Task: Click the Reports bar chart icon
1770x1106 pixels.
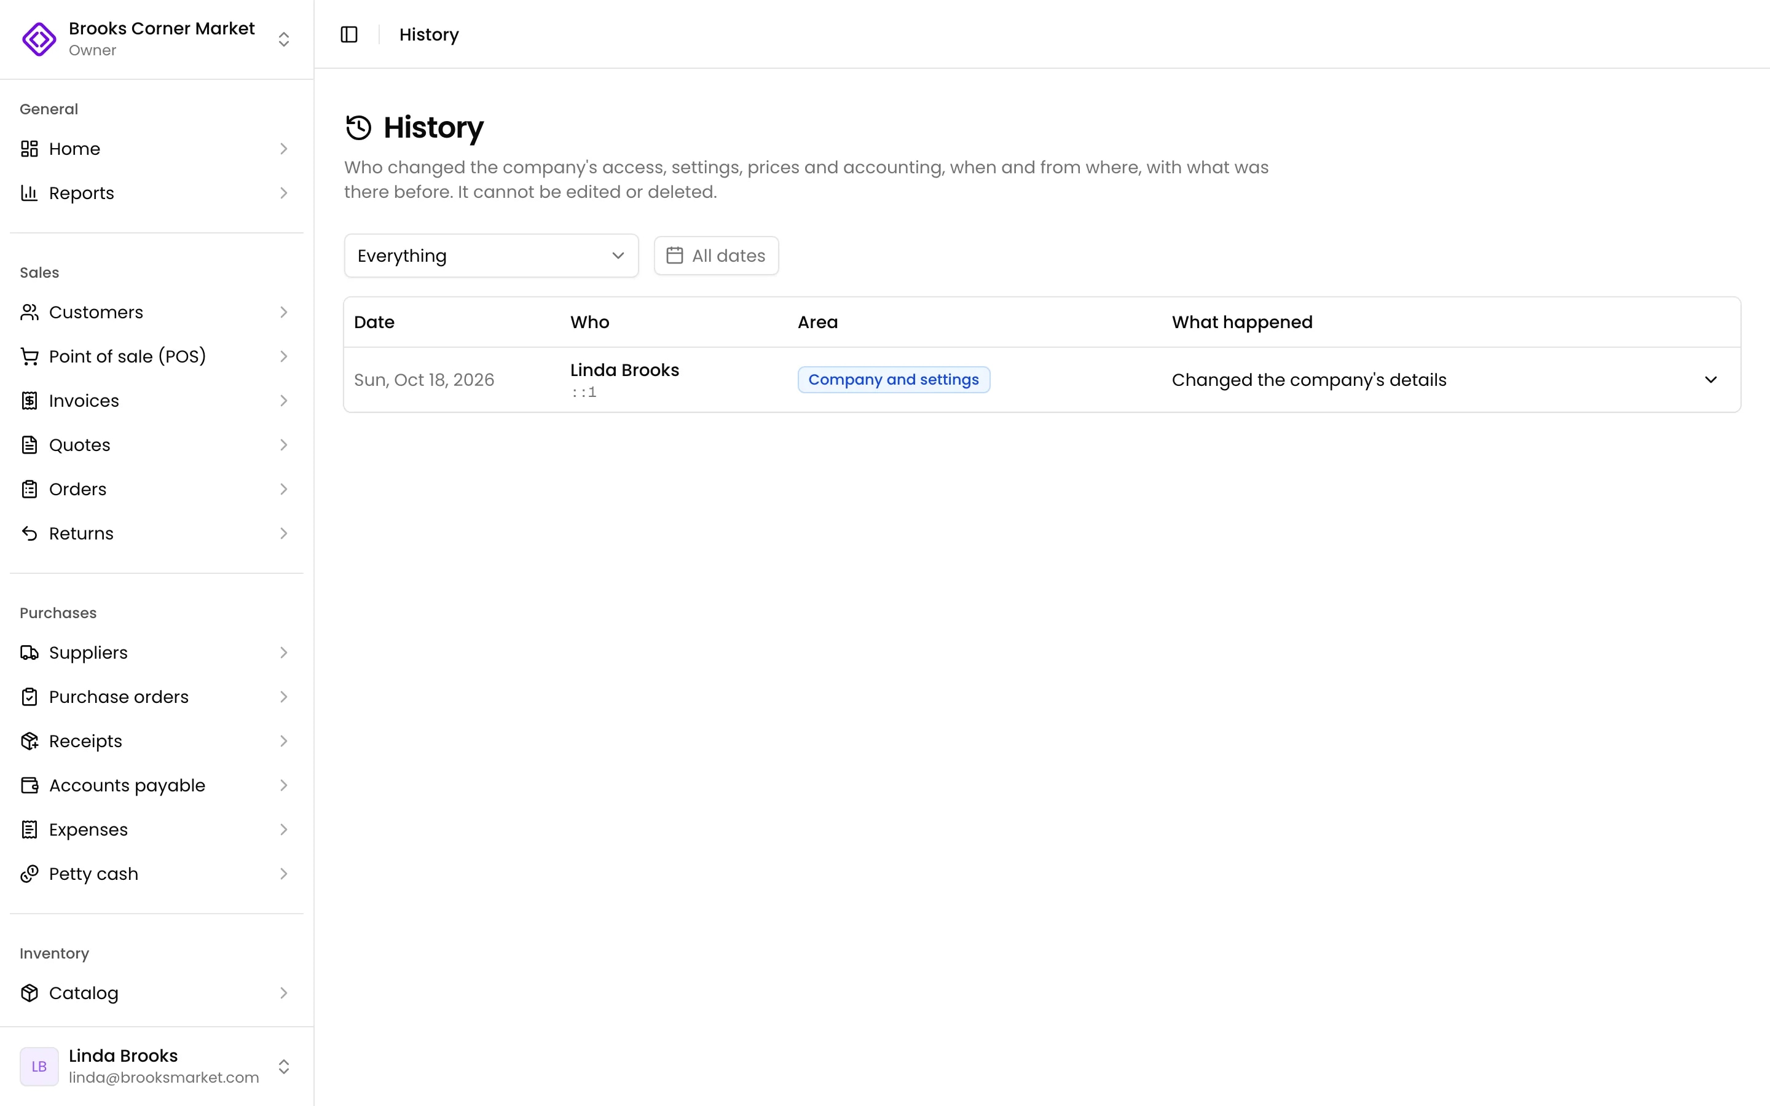Action: (29, 193)
